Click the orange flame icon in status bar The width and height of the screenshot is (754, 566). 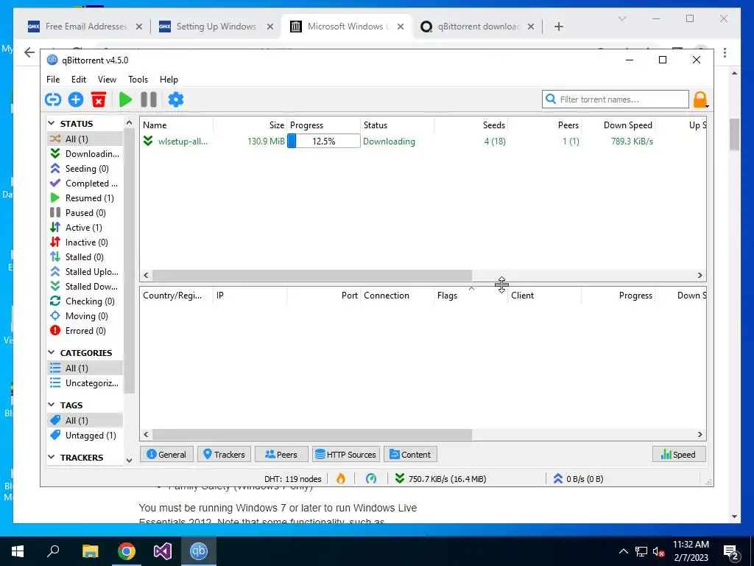(x=340, y=478)
